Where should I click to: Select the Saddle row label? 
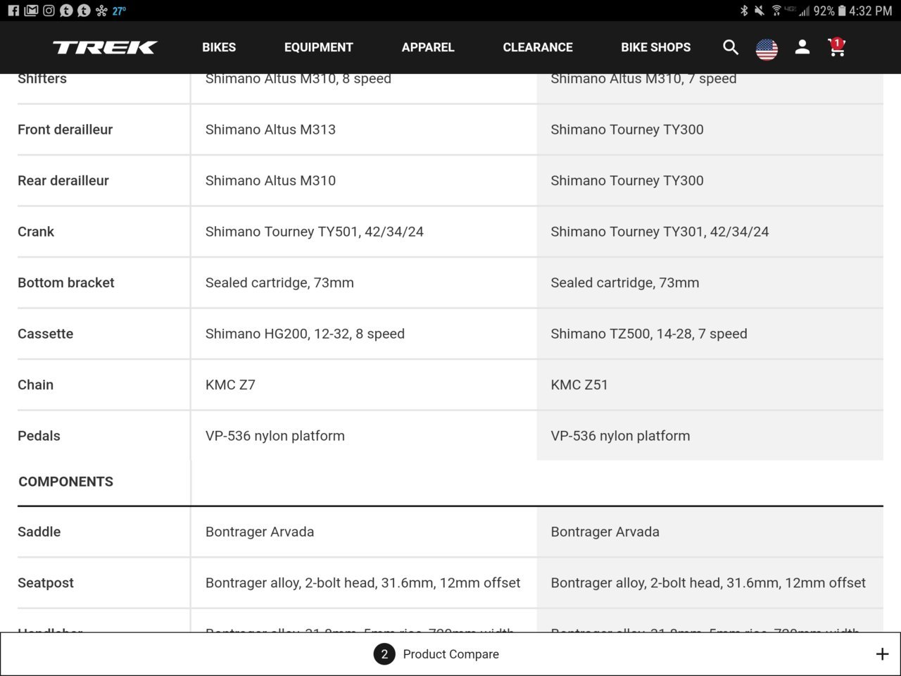coord(39,532)
